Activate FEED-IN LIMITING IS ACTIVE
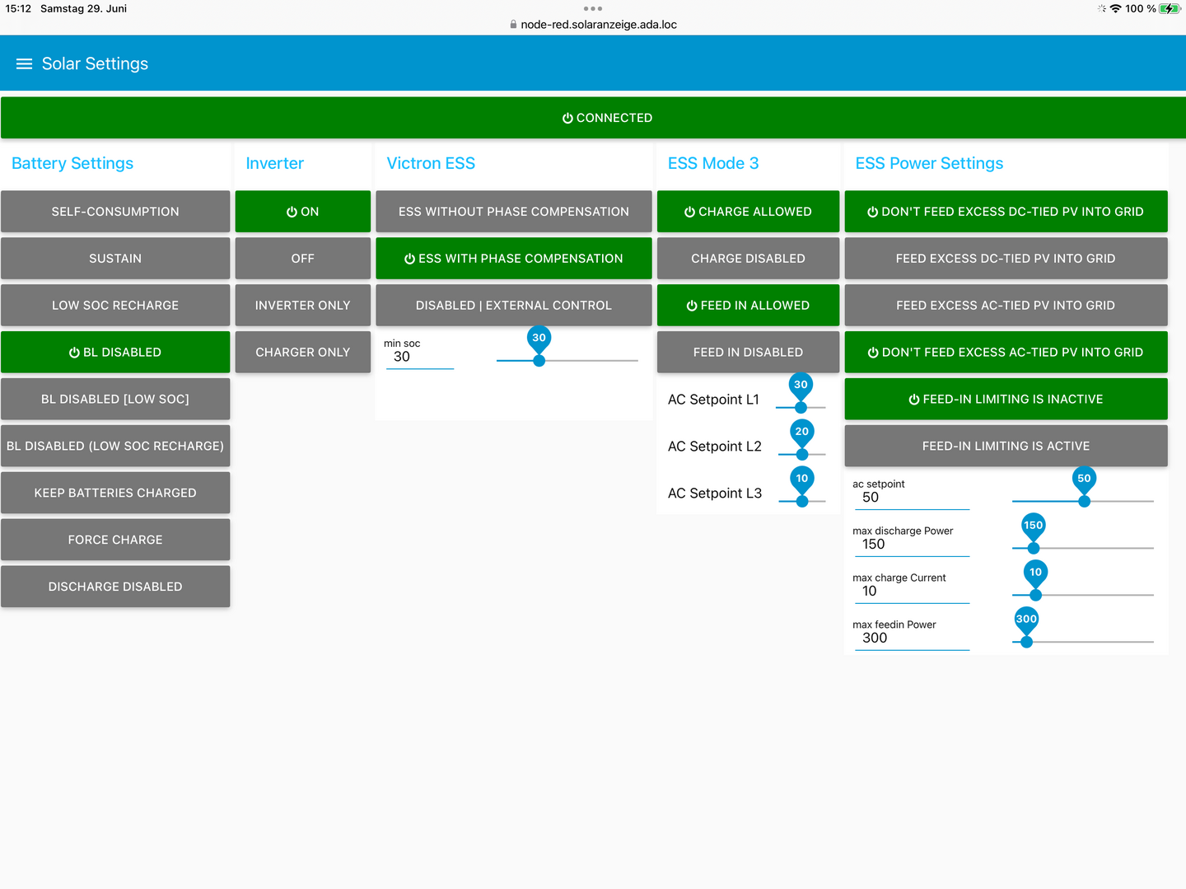The image size is (1186, 889). (x=1006, y=446)
